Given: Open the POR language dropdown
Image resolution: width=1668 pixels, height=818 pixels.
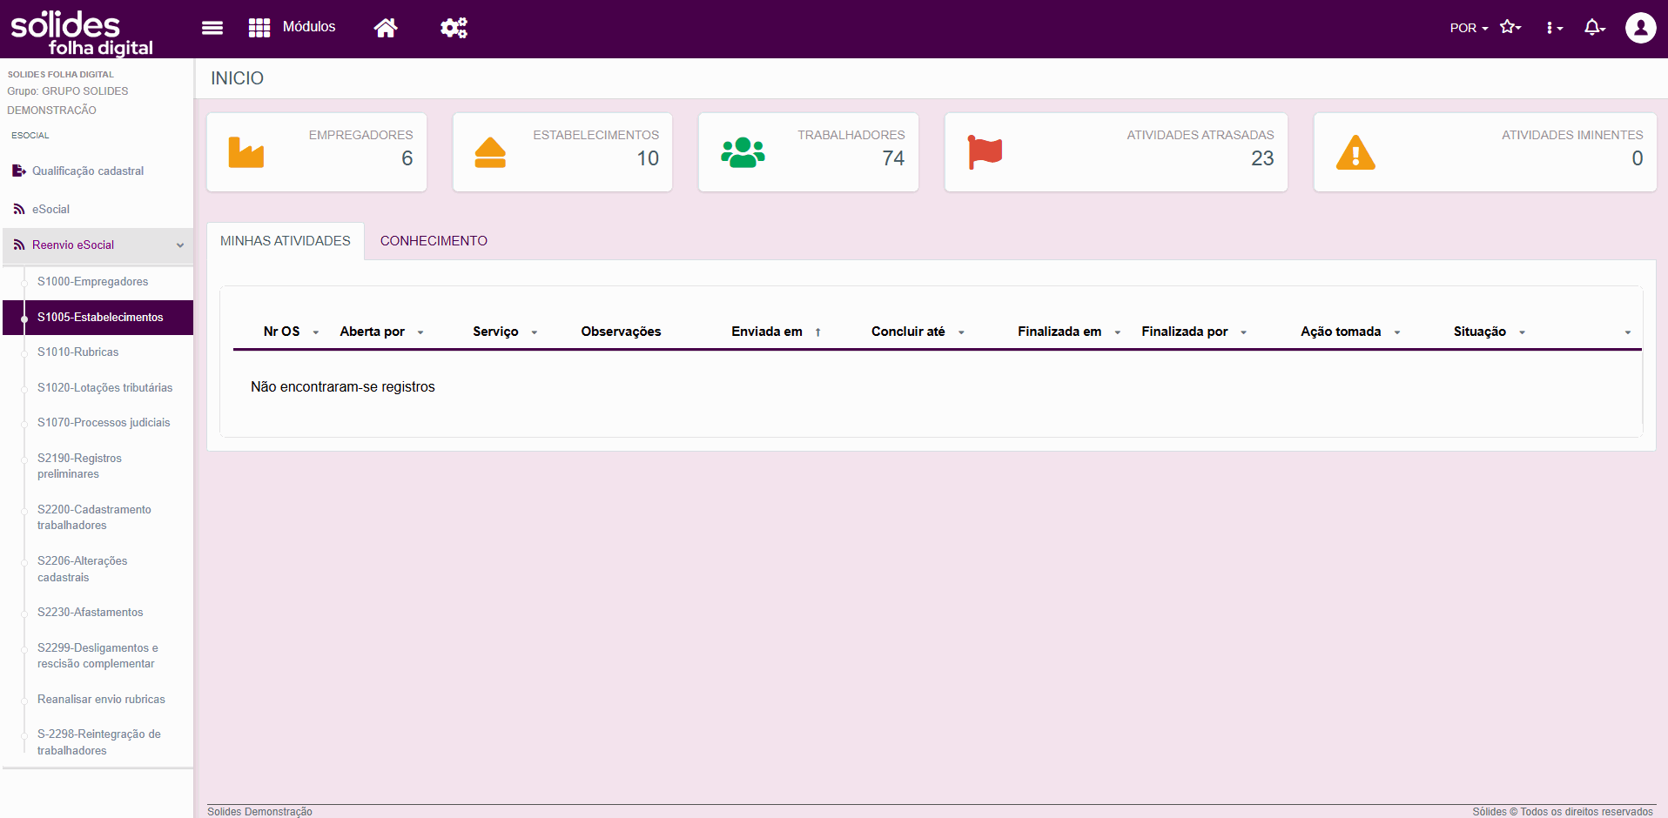Looking at the screenshot, I should [x=1469, y=28].
